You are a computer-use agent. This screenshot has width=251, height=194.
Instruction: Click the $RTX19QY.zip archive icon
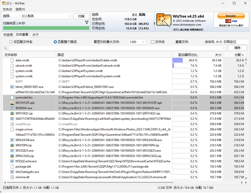pos(12,114)
